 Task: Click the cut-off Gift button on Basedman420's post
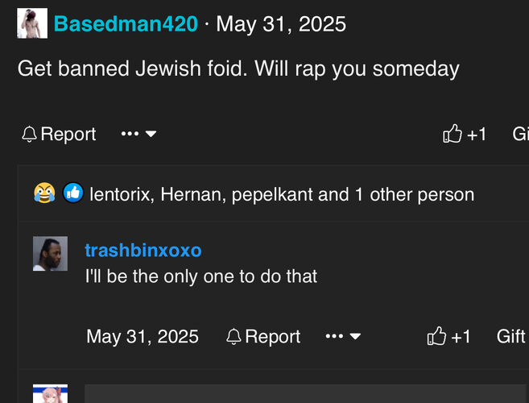coord(520,134)
